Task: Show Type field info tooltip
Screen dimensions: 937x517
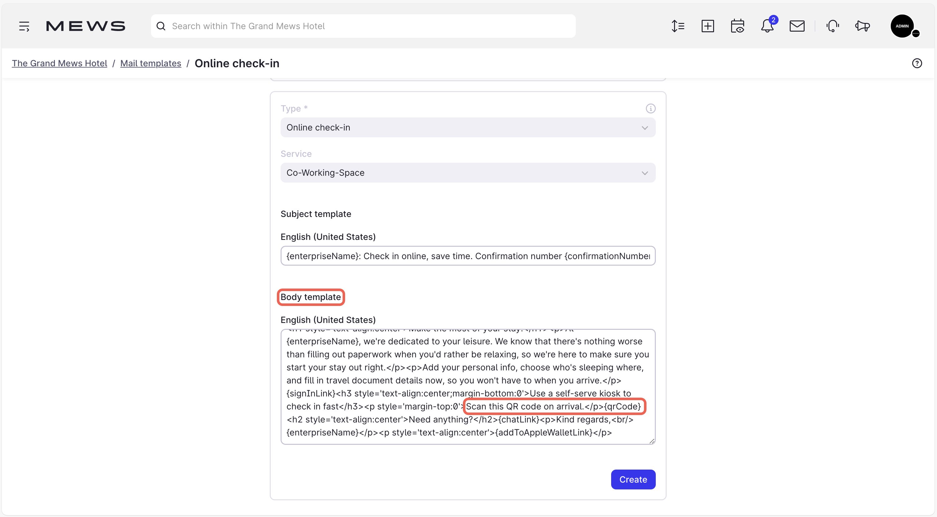Action: (x=651, y=108)
